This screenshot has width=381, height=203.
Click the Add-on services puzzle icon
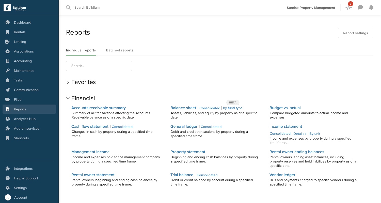point(8,128)
